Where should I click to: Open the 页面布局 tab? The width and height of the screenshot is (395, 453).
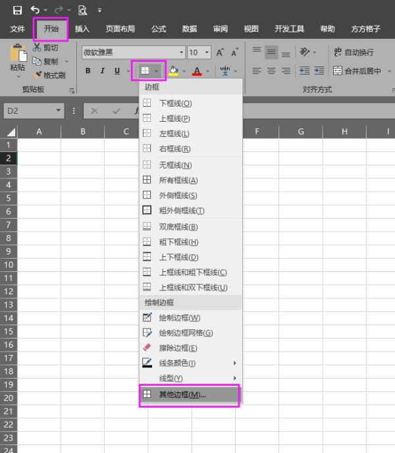pyautogui.click(x=120, y=29)
